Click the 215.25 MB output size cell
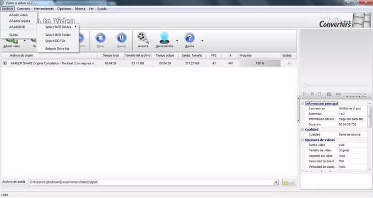This screenshot has height=198, width=373. (192, 63)
